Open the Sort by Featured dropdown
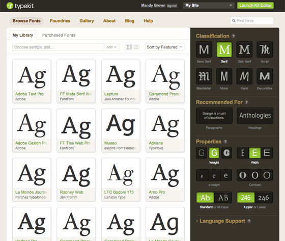The image size is (285, 241). tap(165, 47)
